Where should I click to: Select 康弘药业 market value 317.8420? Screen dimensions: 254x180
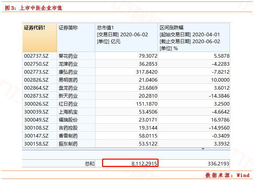pyautogui.click(x=146, y=72)
